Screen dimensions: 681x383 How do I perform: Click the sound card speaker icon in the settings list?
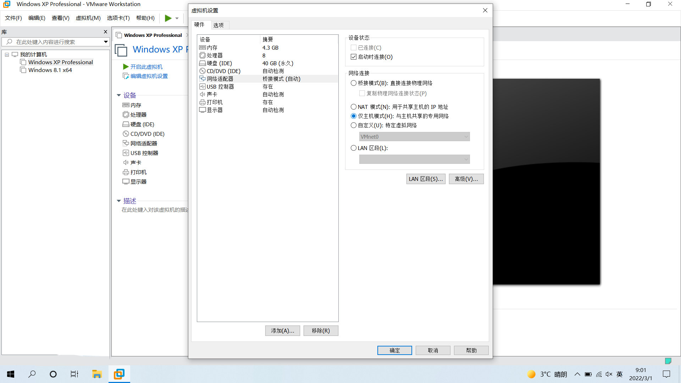tap(203, 94)
